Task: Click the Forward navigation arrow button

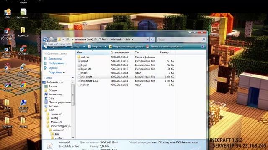Action: pos(51,40)
